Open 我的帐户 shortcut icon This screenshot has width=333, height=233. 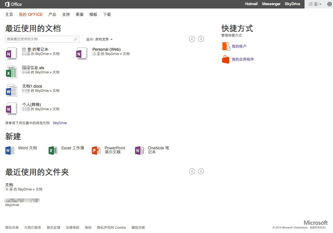pos(226,47)
